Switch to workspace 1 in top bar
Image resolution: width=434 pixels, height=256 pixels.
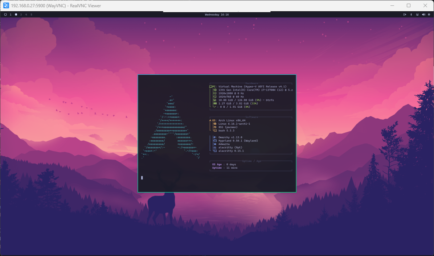click(x=11, y=15)
